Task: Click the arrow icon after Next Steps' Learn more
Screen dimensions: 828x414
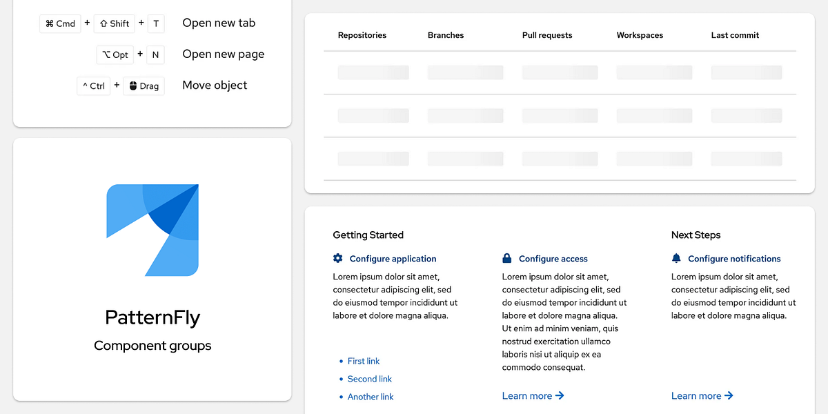Action: click(729, 395)
